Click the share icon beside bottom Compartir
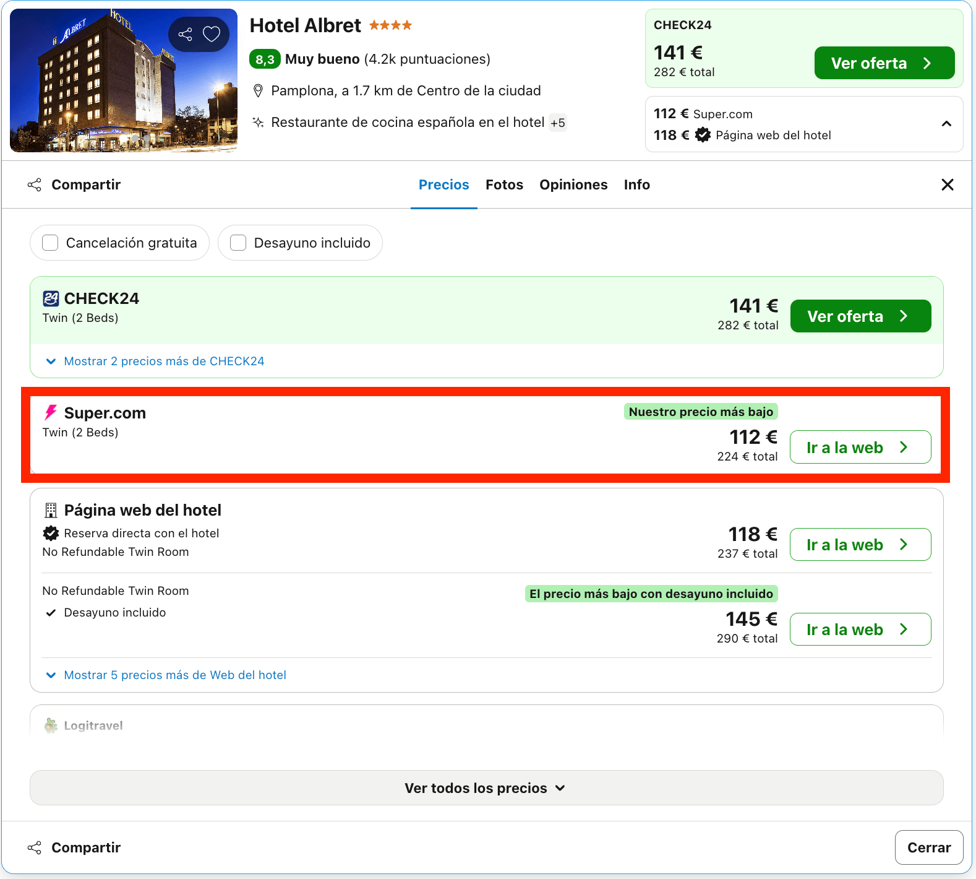The height and width of the screenshot is (879, 976). click(35, 847)
